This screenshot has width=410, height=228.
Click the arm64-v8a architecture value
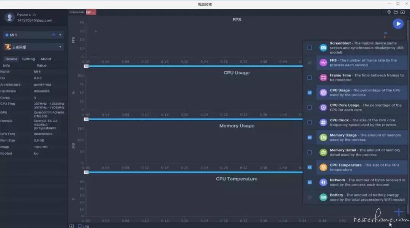pyautogui.click(x=43, y=85)
